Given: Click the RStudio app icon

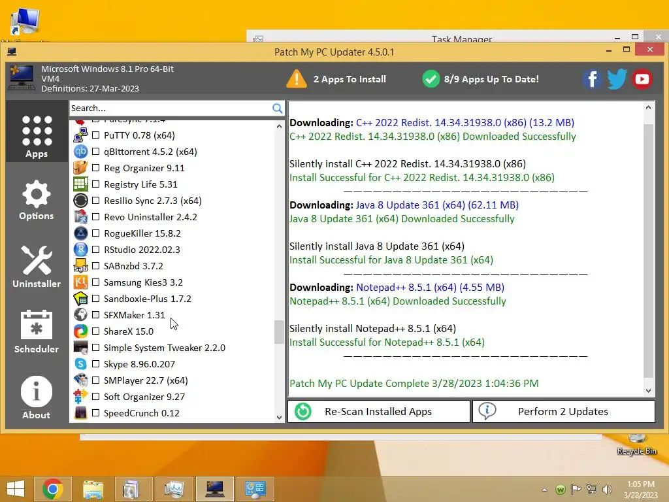Looking at the screenshot, I should [80, 249].
